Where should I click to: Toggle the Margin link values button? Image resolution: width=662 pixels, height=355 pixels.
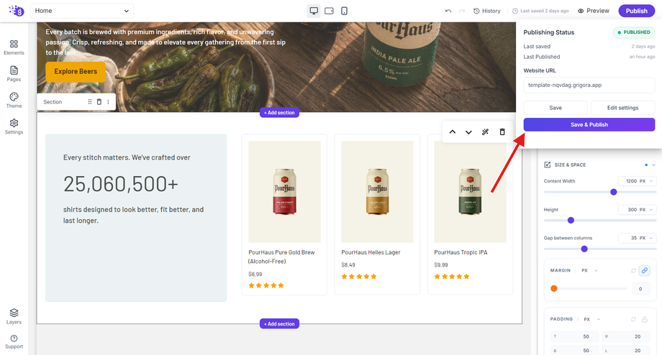pyautogui.click(x=644, y=271)
